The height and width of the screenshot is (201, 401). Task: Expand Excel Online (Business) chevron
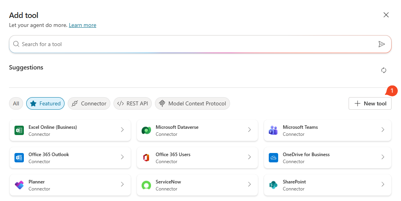(122, 130)
